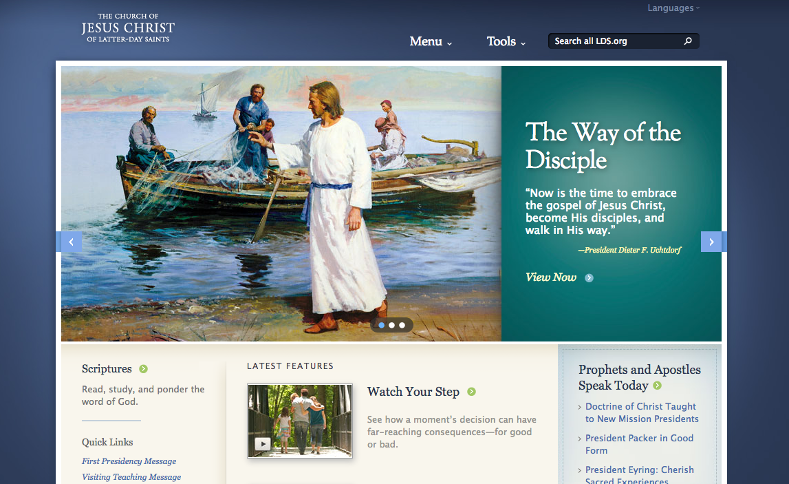This screenshot has width=789, height=484.
Task: Expand the Menu dropdown
Action: [x=431, y=41]
